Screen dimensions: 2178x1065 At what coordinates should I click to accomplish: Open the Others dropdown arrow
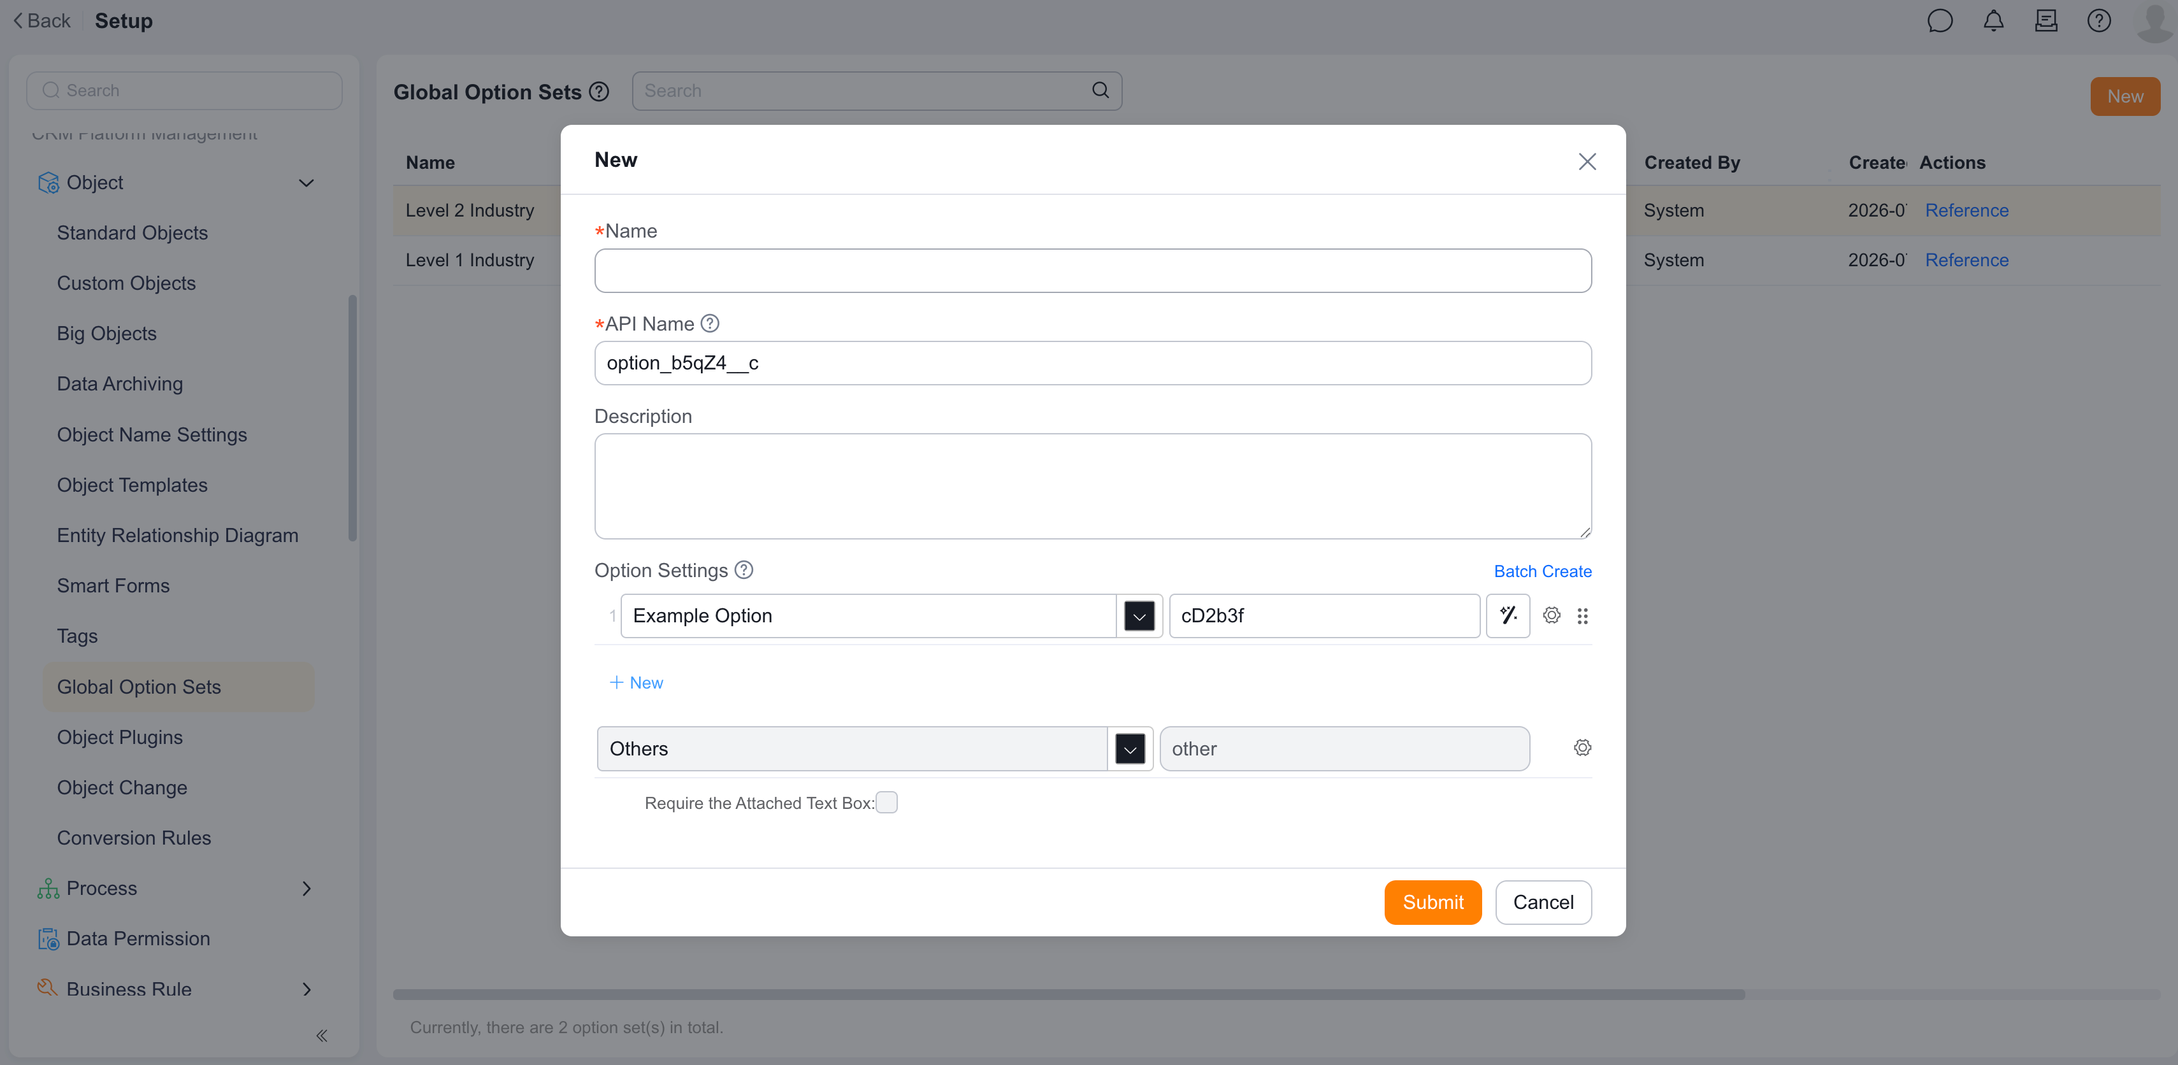(x=1130, y=749)
